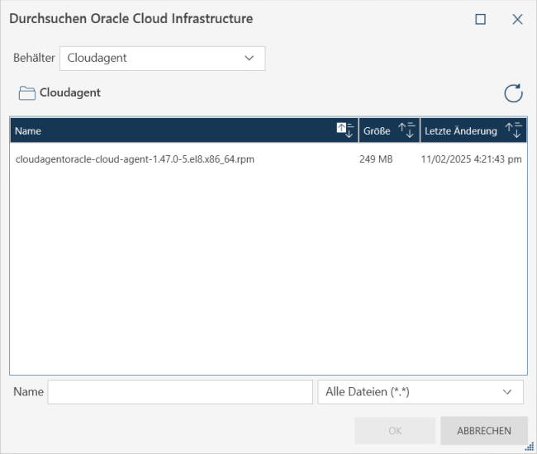Click the resize grip in the dialog corner

(530, 447)
